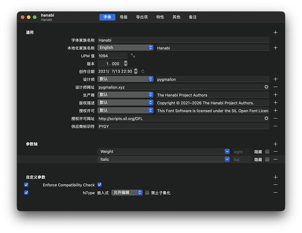Reset creation date with the refresh icon

tap(143, 71)
